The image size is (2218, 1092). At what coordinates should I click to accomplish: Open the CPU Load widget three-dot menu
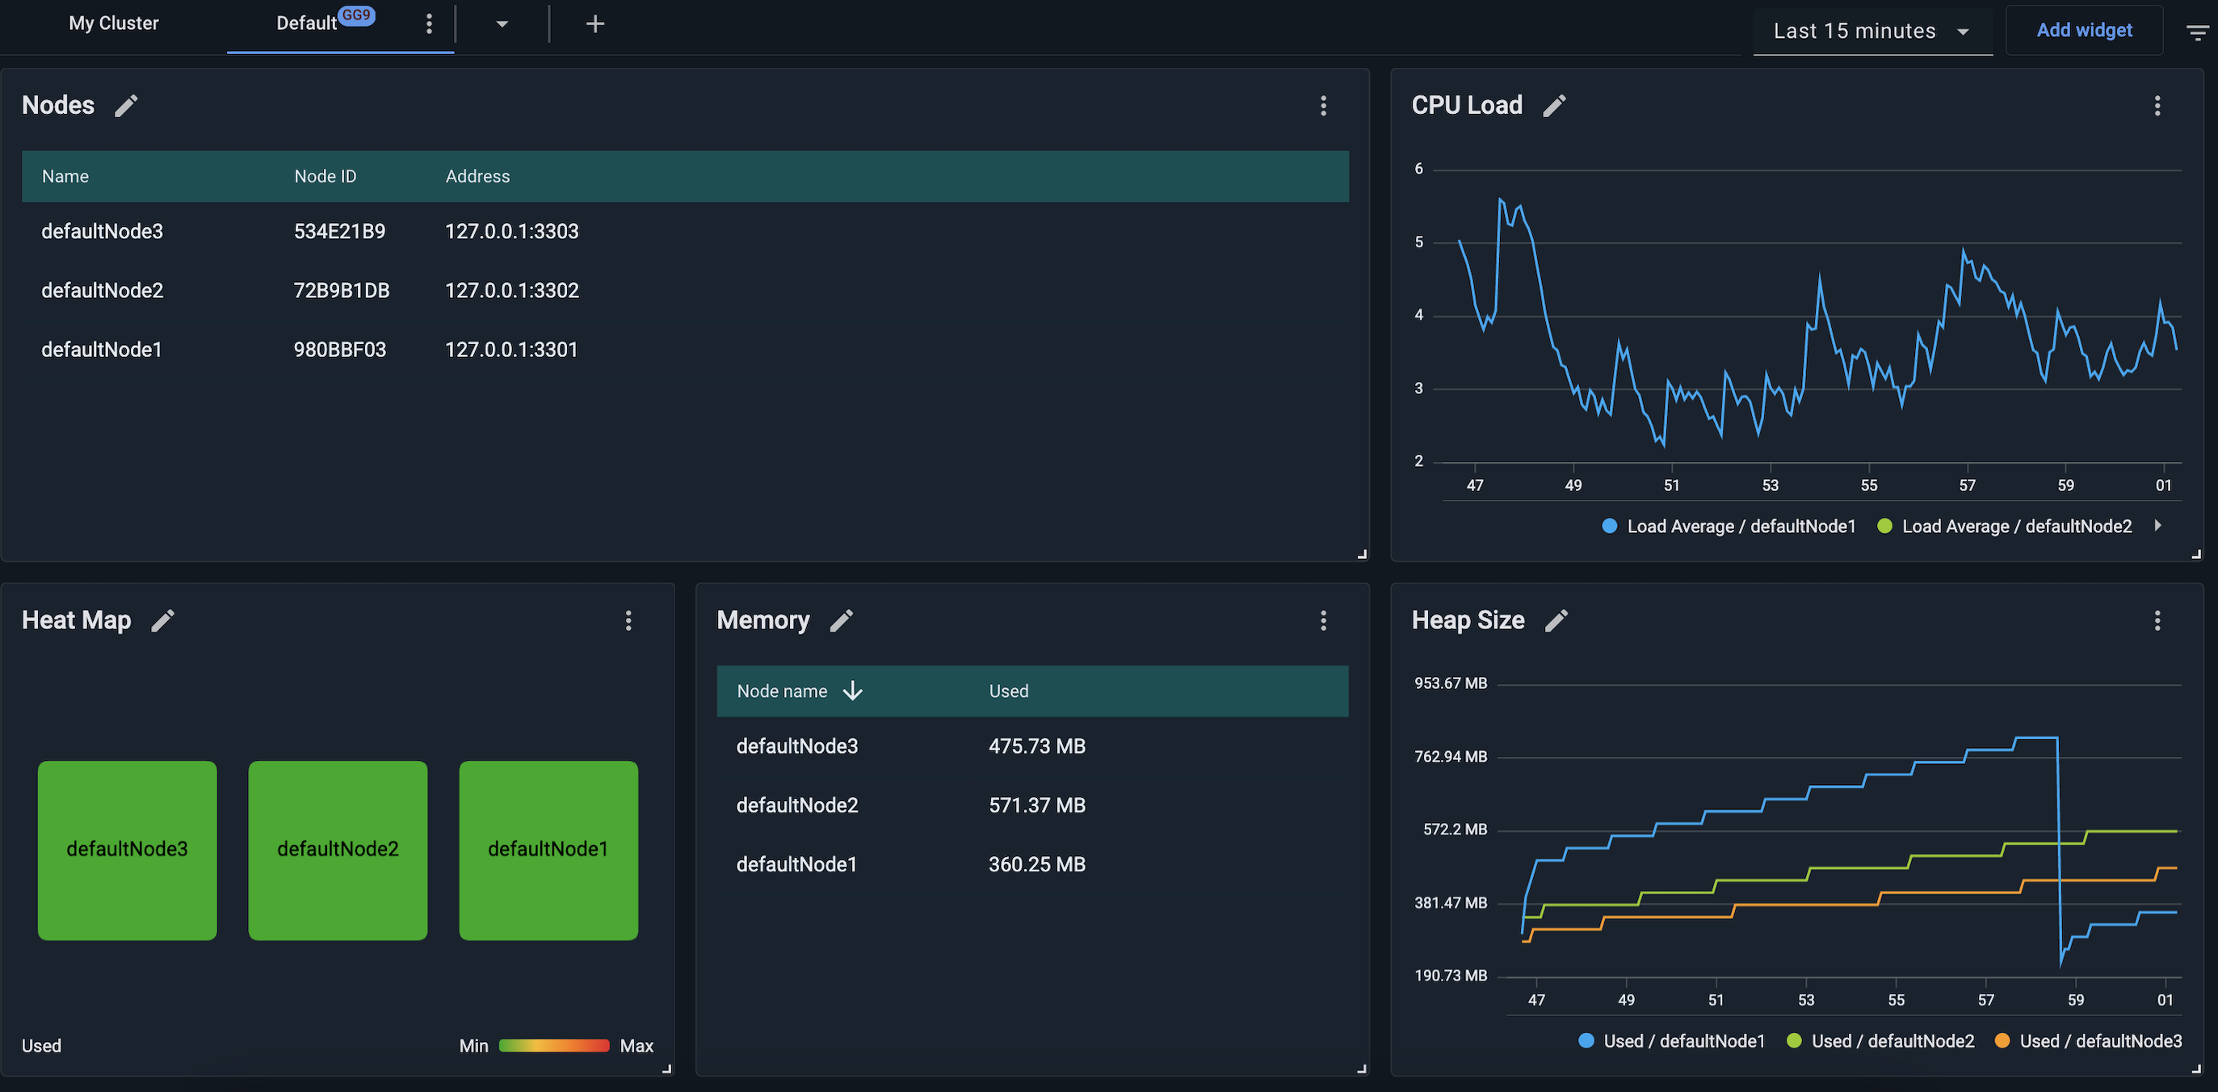pyautogui.click(x=2157, y=106)
